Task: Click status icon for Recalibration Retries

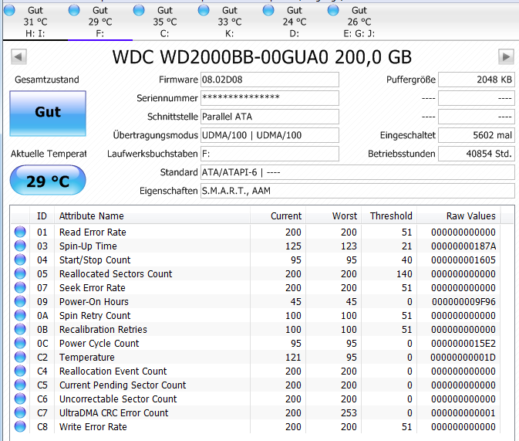Action: click(x=20, y=329)
